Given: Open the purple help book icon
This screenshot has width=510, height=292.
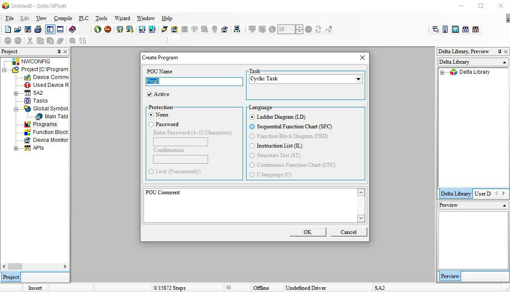Looking at the screenshot, I should [72, 29].
